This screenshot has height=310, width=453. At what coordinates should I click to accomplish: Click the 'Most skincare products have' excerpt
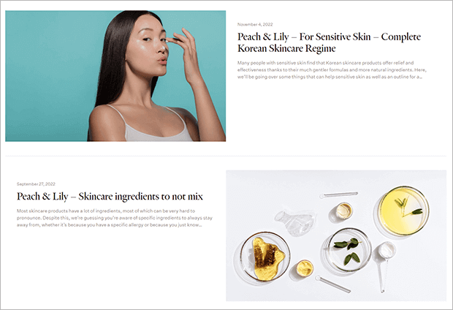(115, 218)
